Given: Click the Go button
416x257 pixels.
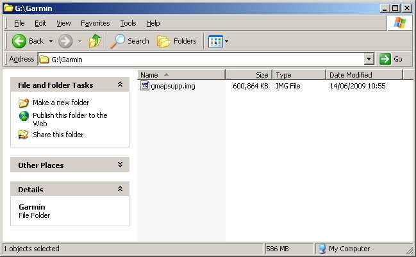Looking at the screenshot, I should (x=391, y=59).
